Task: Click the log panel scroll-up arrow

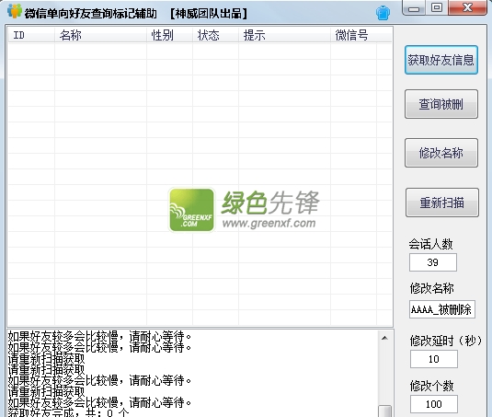Action: (x=384, y=338)
